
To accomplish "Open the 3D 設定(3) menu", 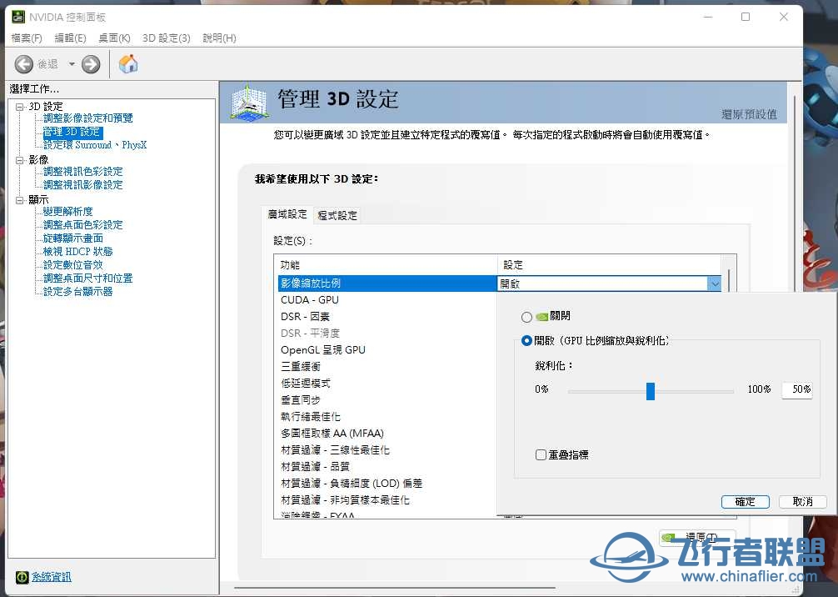I will click(x=167, y=38).
